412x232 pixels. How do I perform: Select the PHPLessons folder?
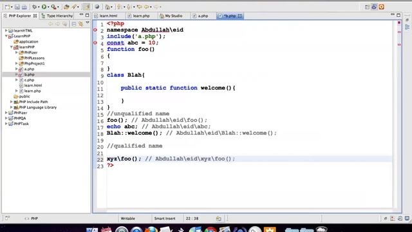[x=32, y=58]
